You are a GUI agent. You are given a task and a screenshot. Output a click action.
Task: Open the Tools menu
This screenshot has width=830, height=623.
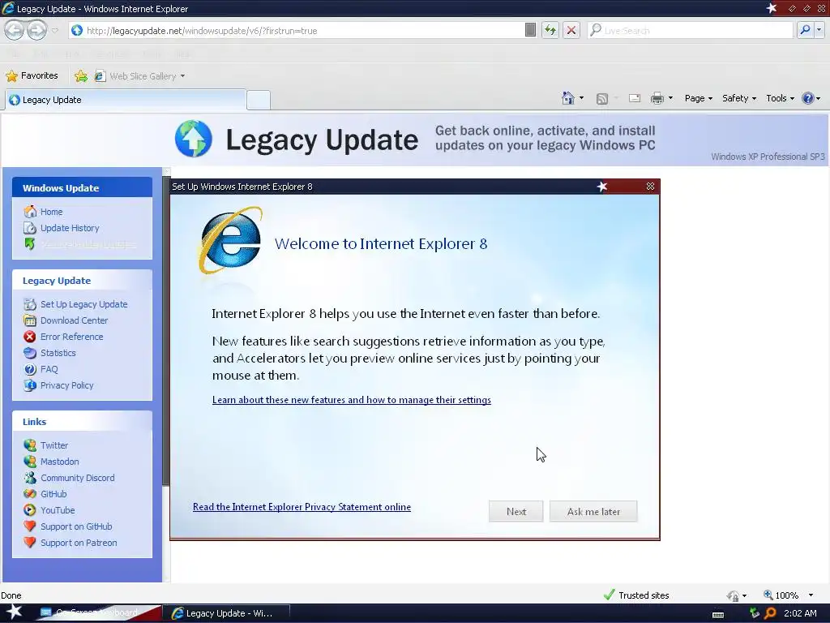pos(781,98)
